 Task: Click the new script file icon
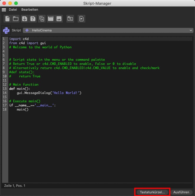click(7, 19)
